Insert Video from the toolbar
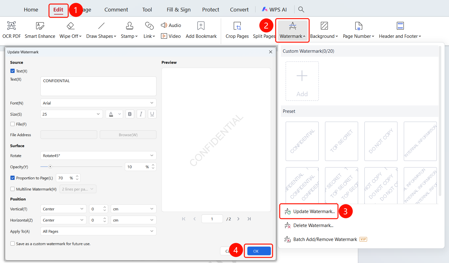Viewport: 449px width, 263px height. coord(171,36)
